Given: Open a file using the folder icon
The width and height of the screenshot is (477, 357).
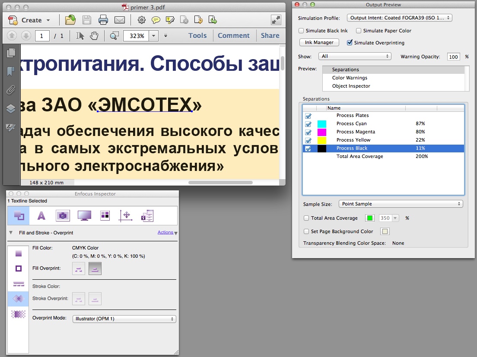Looking at the screenshot, I should pyautogui.click(x=70, y=20).
